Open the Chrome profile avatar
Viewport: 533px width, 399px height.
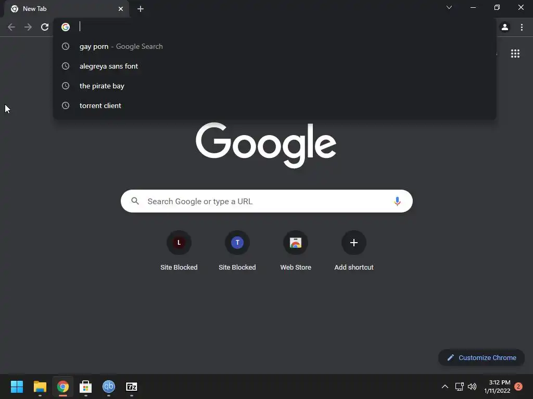(505, 27)
